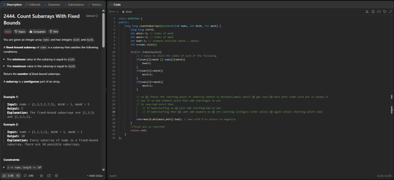Viewport: 394px width, 180px height.
Task: Click the 'mini=i;' code line
Action: pyautogui.click(x=147, y=74)
